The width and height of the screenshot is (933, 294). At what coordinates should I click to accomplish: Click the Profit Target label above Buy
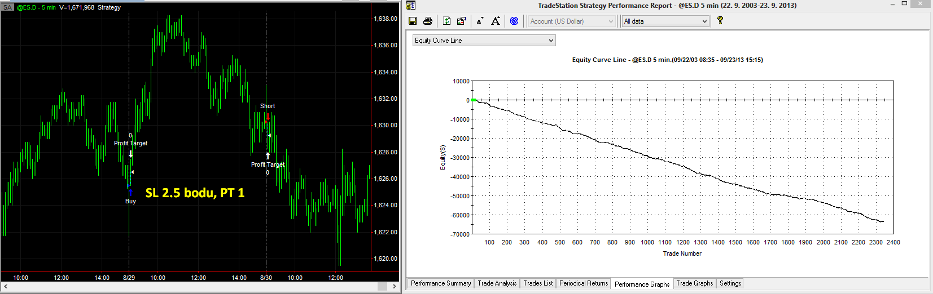(130, 143)
